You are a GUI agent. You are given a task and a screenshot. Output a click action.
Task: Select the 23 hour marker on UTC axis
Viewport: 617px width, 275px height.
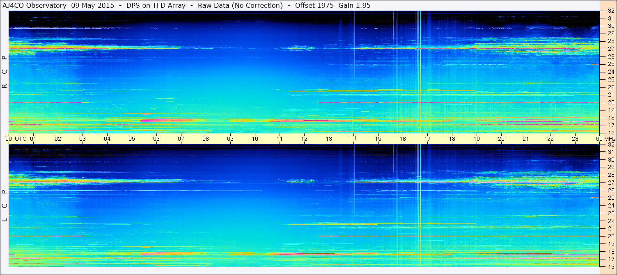coord(575,139)
